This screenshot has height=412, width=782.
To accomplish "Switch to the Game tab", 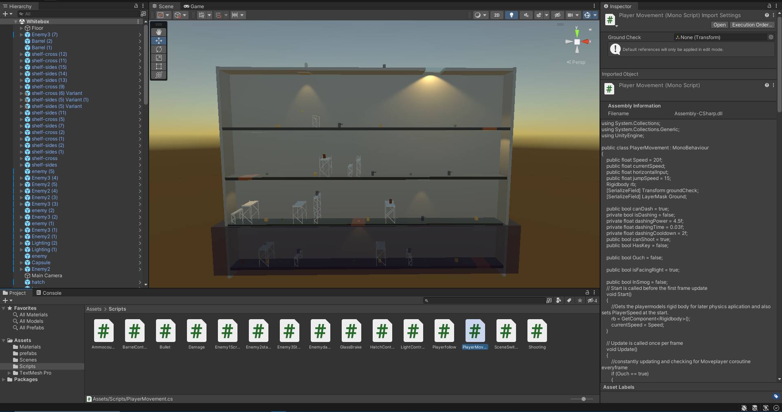I will click(x=194, y=6).
